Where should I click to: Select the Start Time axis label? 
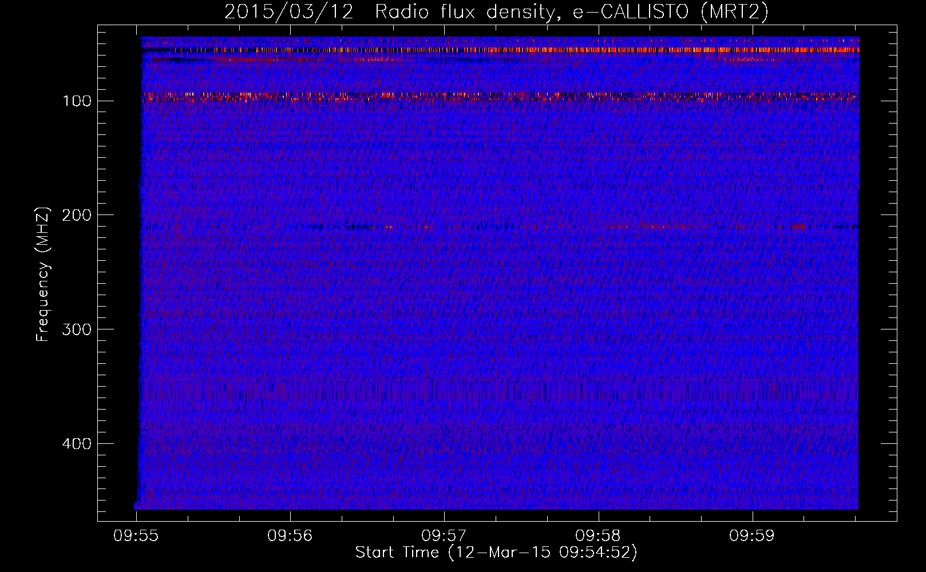tap(496, 553)
